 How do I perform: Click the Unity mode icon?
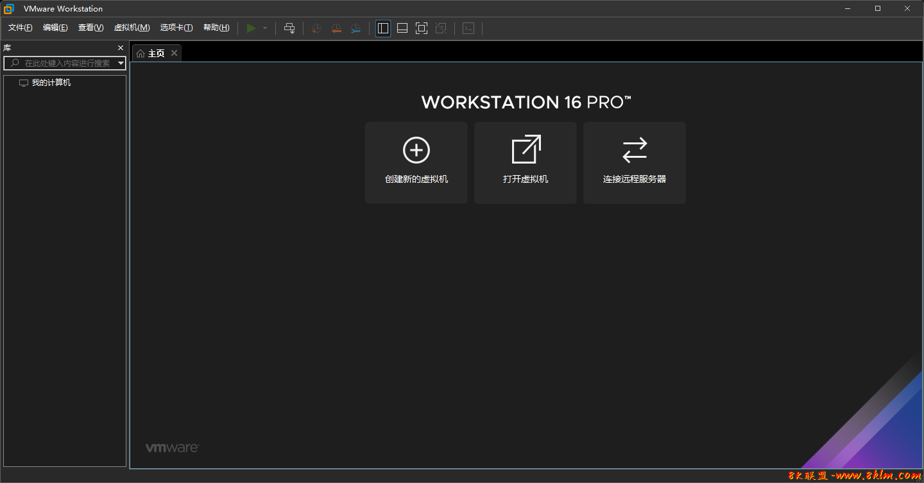[x=441, y=28]
